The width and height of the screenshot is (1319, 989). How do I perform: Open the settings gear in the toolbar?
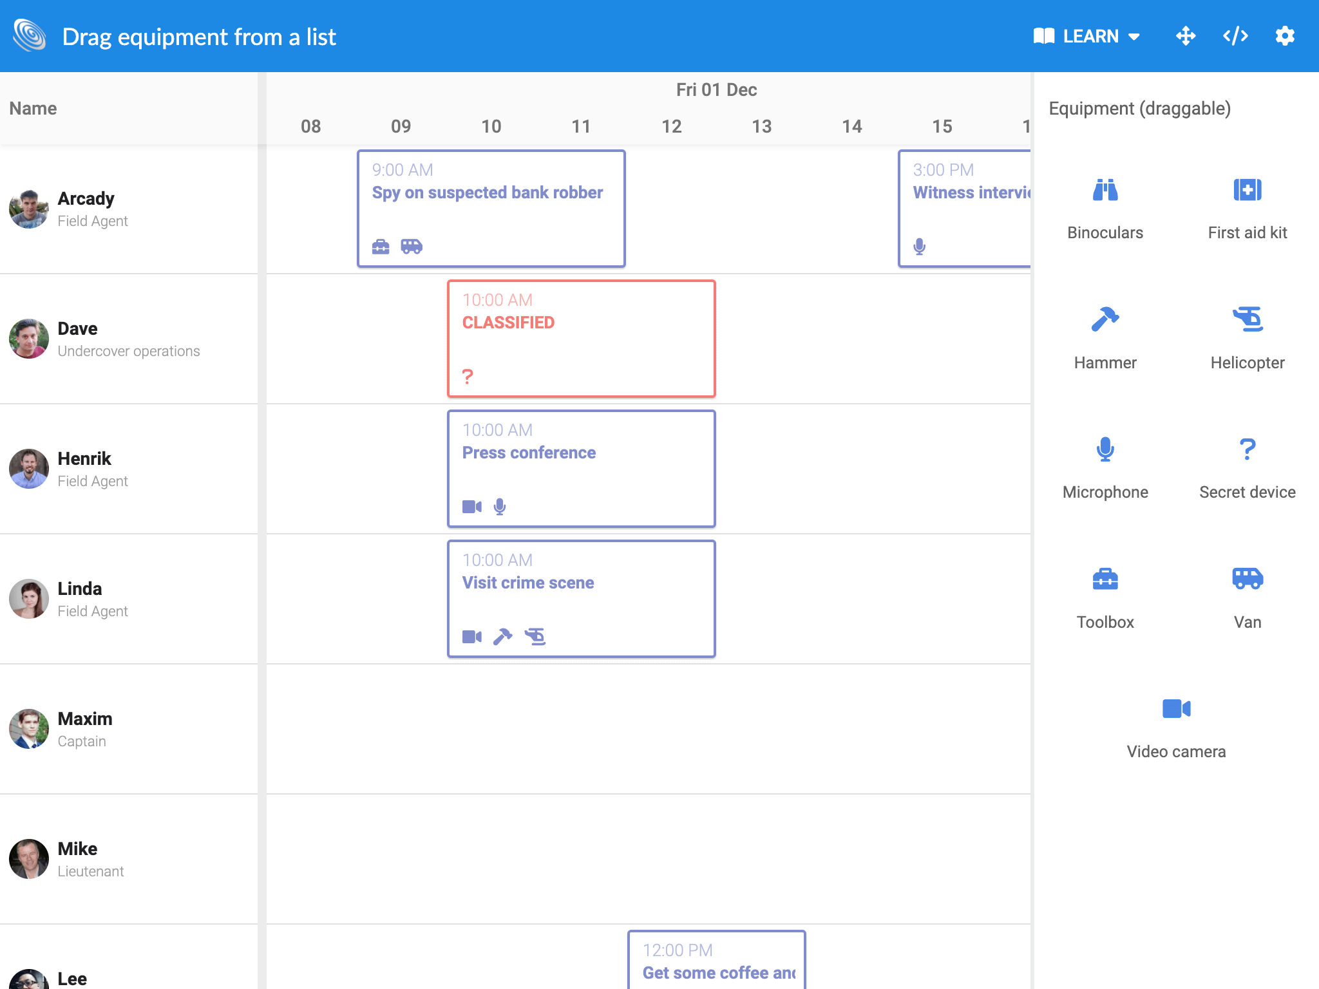coord(1285,36)
